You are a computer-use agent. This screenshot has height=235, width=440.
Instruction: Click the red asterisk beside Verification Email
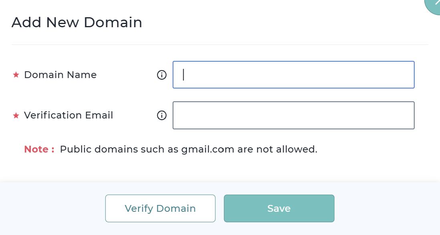(x=16, y=115)
